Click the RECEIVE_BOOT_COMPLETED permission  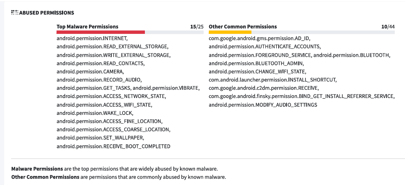point(113,146)
